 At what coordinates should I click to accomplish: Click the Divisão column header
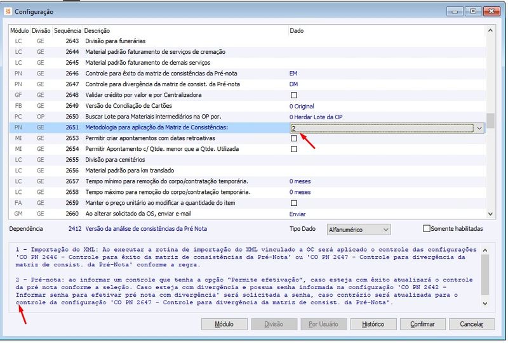pos(41,30)
